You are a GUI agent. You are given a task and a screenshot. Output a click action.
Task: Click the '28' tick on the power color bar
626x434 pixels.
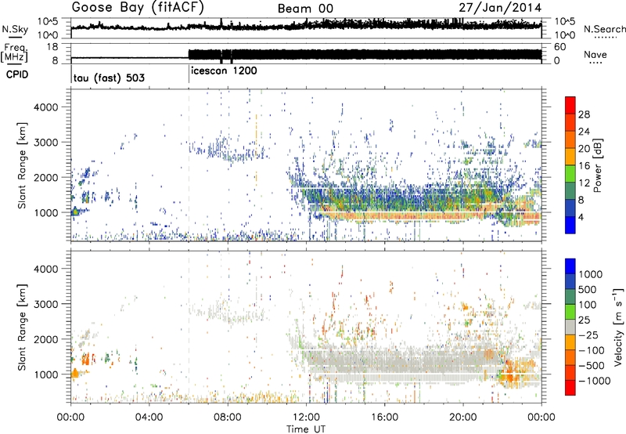pyautogui.click(x=584, y=114)
